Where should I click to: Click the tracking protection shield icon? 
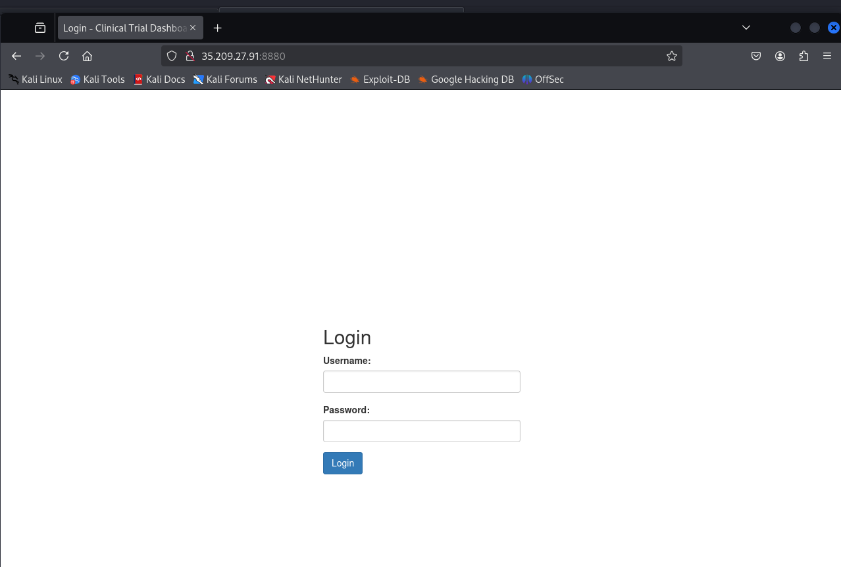(172, 57)
